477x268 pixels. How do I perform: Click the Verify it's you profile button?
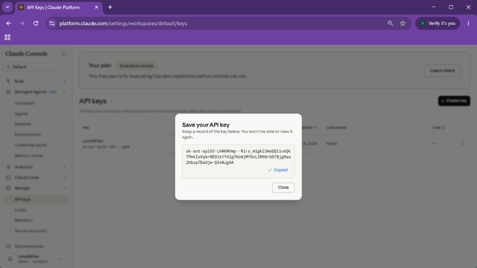point(438,23)
